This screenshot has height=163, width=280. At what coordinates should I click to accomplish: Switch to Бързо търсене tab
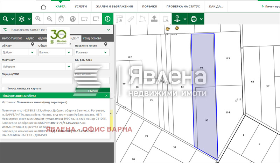point(12,38)
